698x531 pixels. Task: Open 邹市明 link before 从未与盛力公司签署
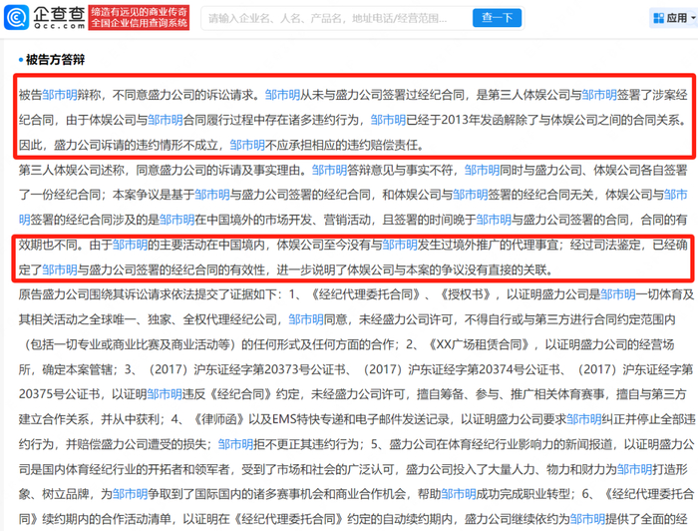(x=282, y=95)
